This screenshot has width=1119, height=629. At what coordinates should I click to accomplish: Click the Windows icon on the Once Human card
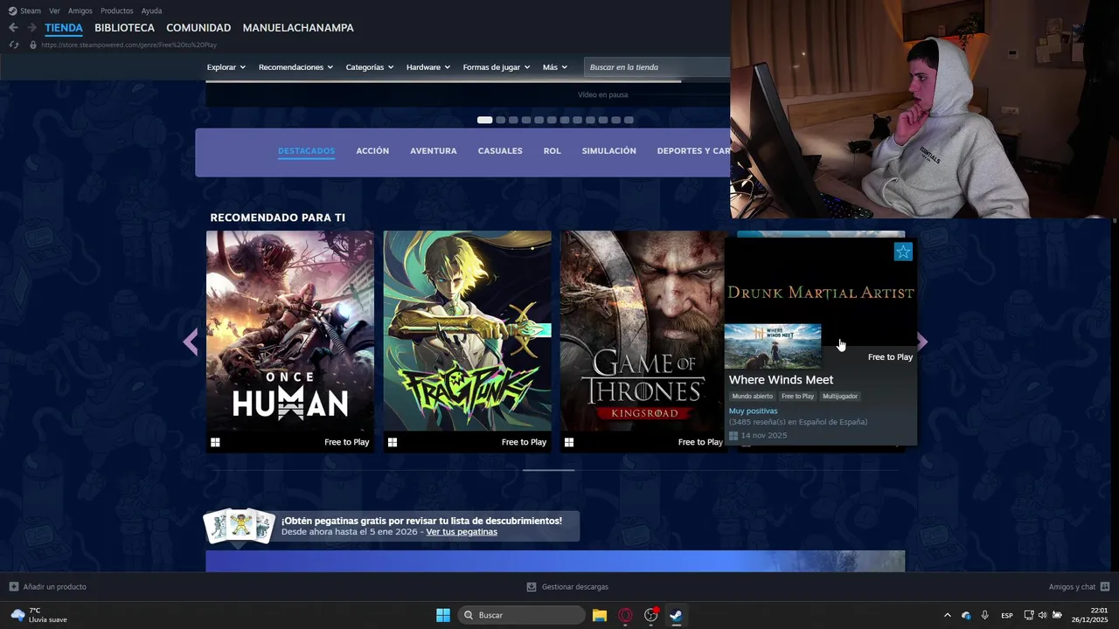pos(215,442)
